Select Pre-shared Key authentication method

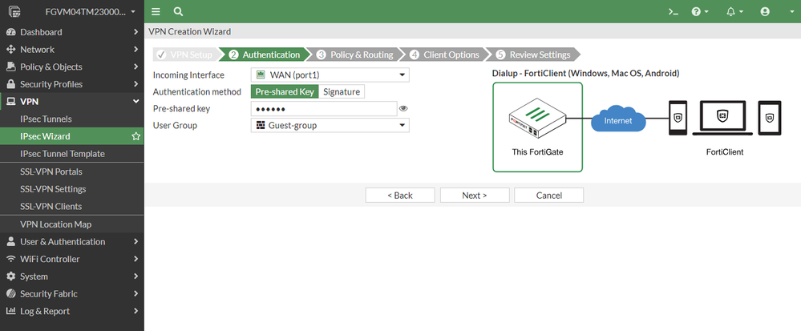click(x=285, y=92)
